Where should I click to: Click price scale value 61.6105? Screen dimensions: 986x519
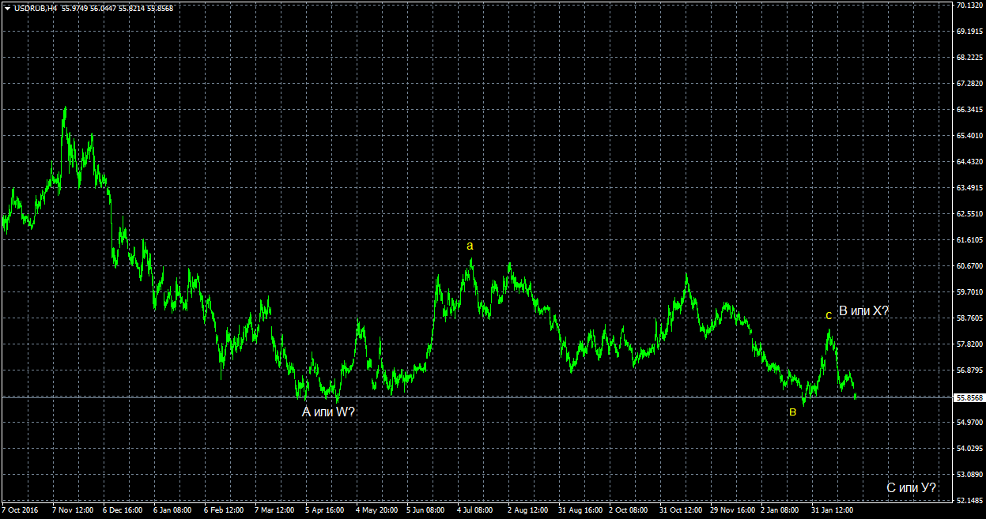[968, 240]
